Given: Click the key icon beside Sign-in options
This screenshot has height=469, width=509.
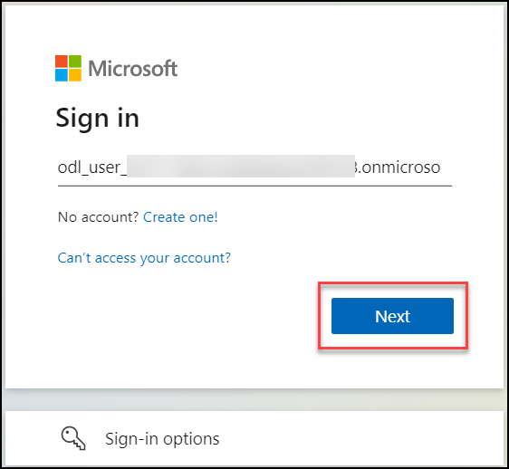Looking at the screenshot, I should (73, 438).
